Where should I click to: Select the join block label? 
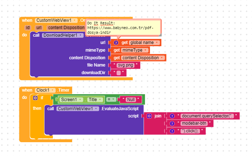coord(158,116)
